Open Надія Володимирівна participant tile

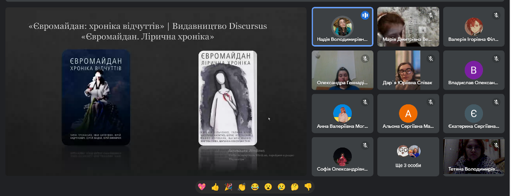(x=342, y=26)
